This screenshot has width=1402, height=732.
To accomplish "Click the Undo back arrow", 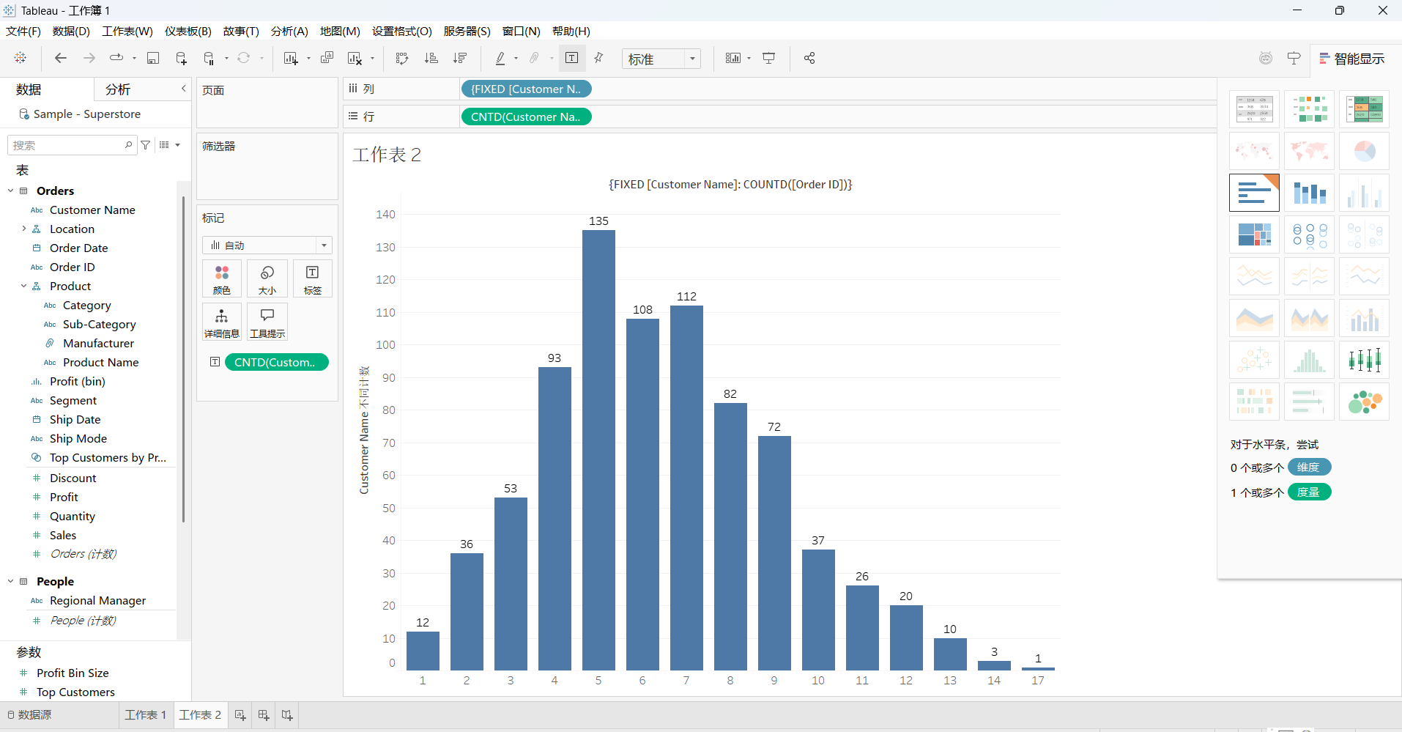I will (61, 58).
